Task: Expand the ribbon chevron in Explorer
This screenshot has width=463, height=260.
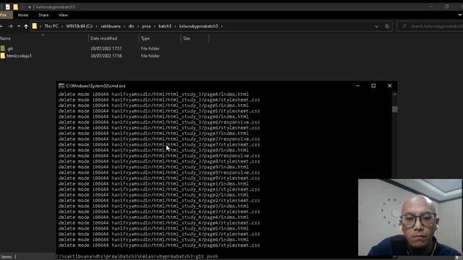Action: tap(460, 14)
